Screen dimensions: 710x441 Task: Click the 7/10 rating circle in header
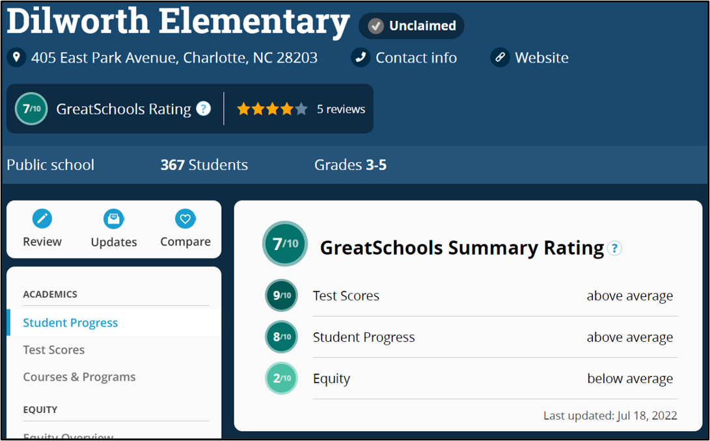pos(31,109)
